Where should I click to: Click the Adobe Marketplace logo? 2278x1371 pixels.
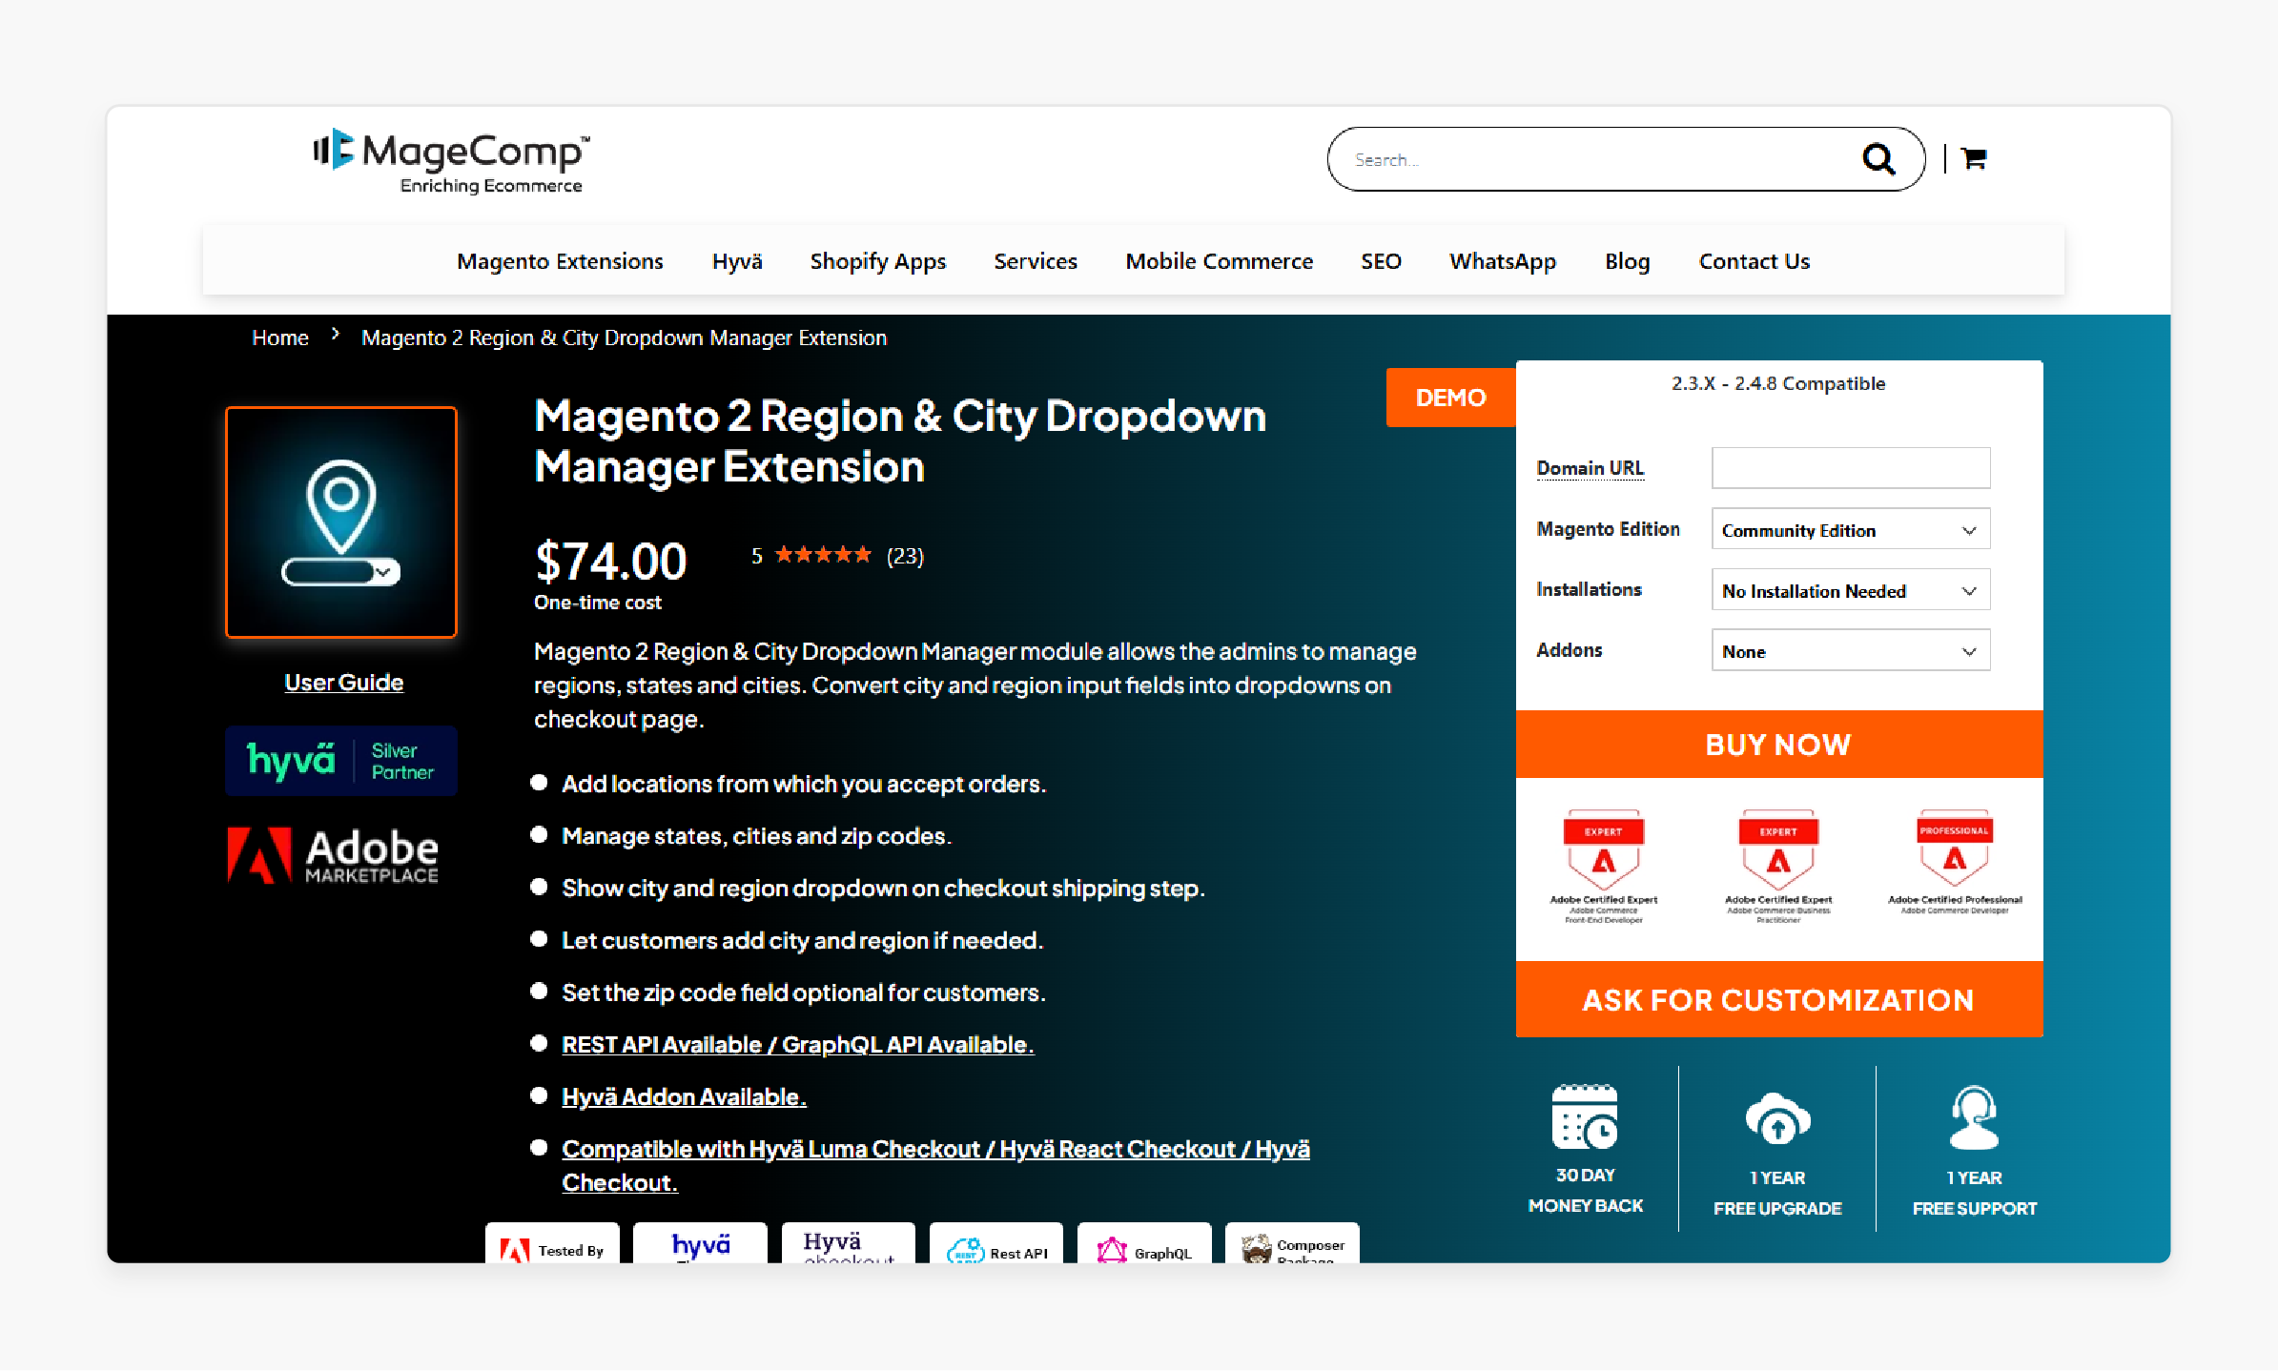(x=333, y=855)
